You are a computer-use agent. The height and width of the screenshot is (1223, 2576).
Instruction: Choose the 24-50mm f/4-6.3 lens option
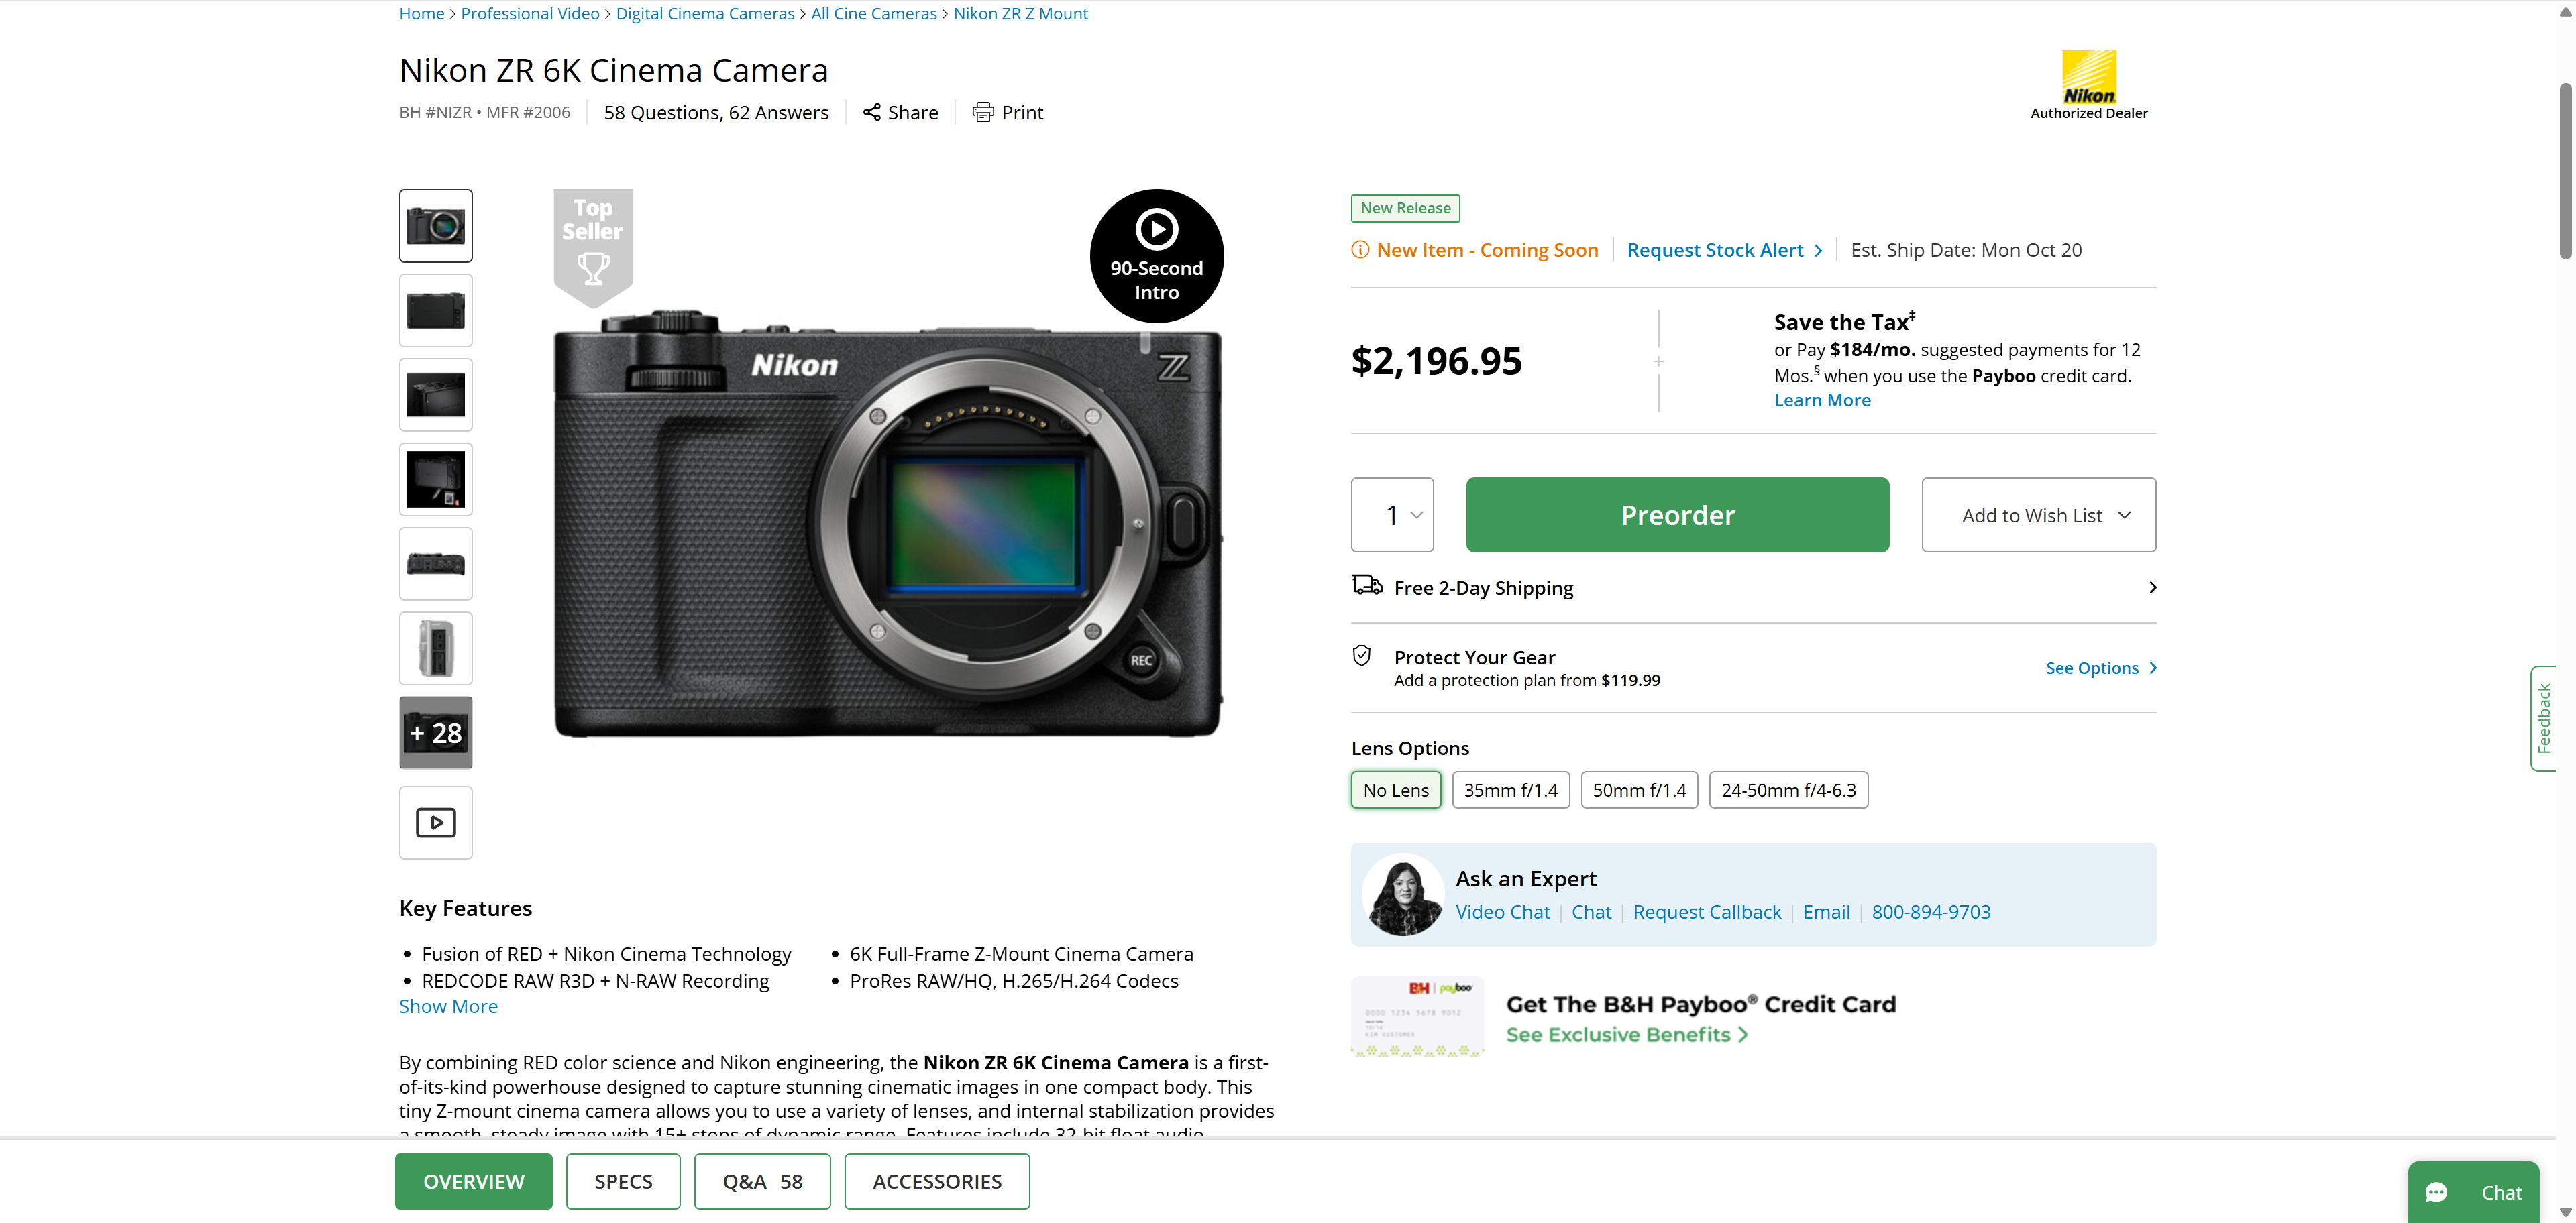[1788, 791]
